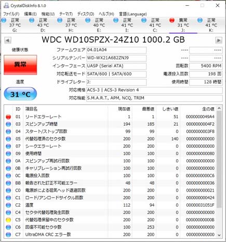Image resolution: width=226 pixels, height=242 pixels.
Task: Open the ファイル(F) menu
Action: tap(11, 14)
